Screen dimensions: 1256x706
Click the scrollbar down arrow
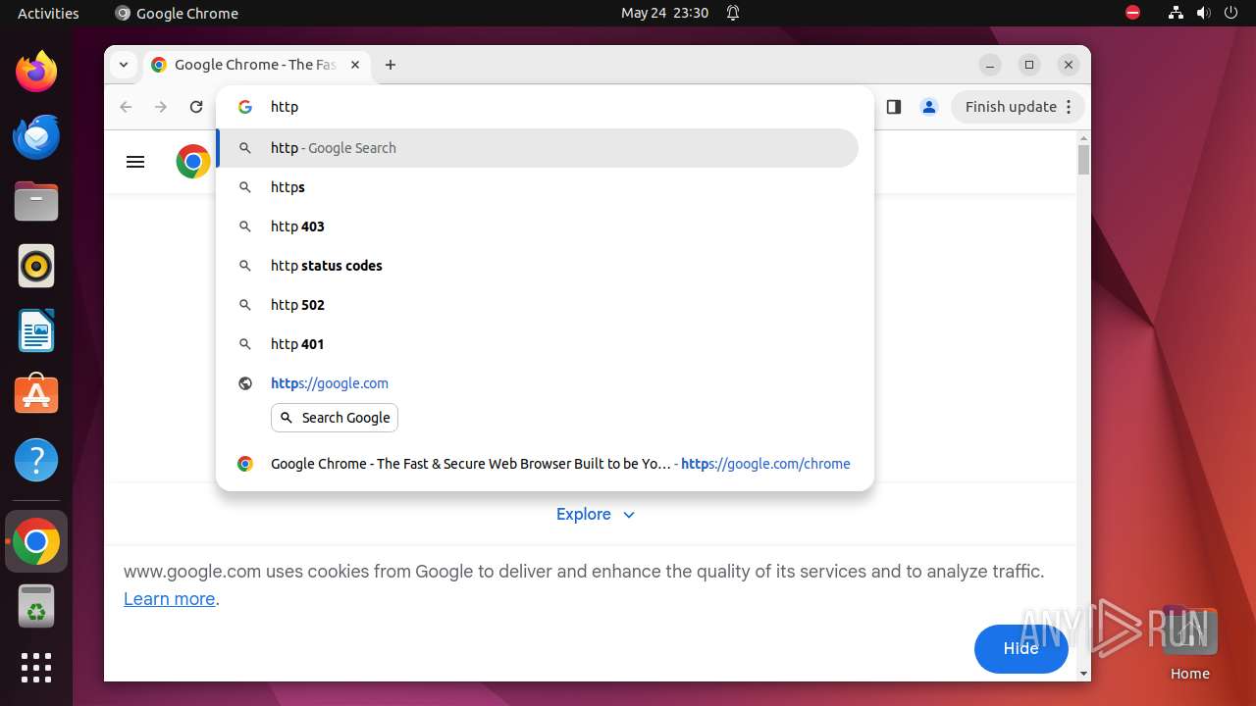(x=1083, y=674)
